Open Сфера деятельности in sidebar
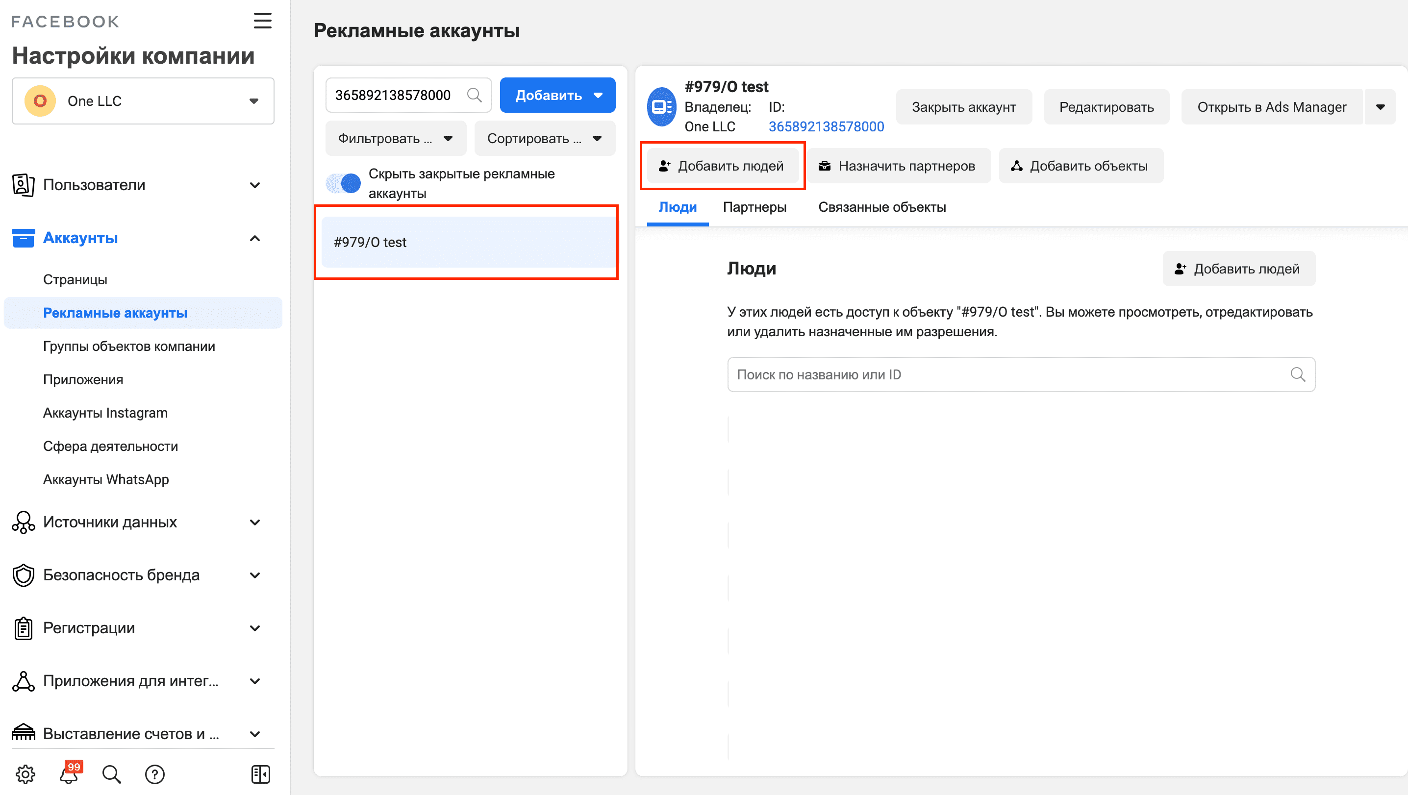 110,446
